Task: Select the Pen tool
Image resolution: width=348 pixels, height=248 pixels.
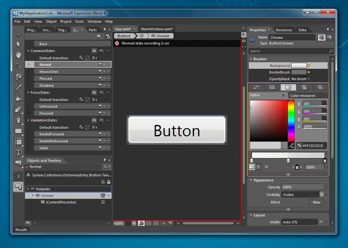Action: [18, 120]
